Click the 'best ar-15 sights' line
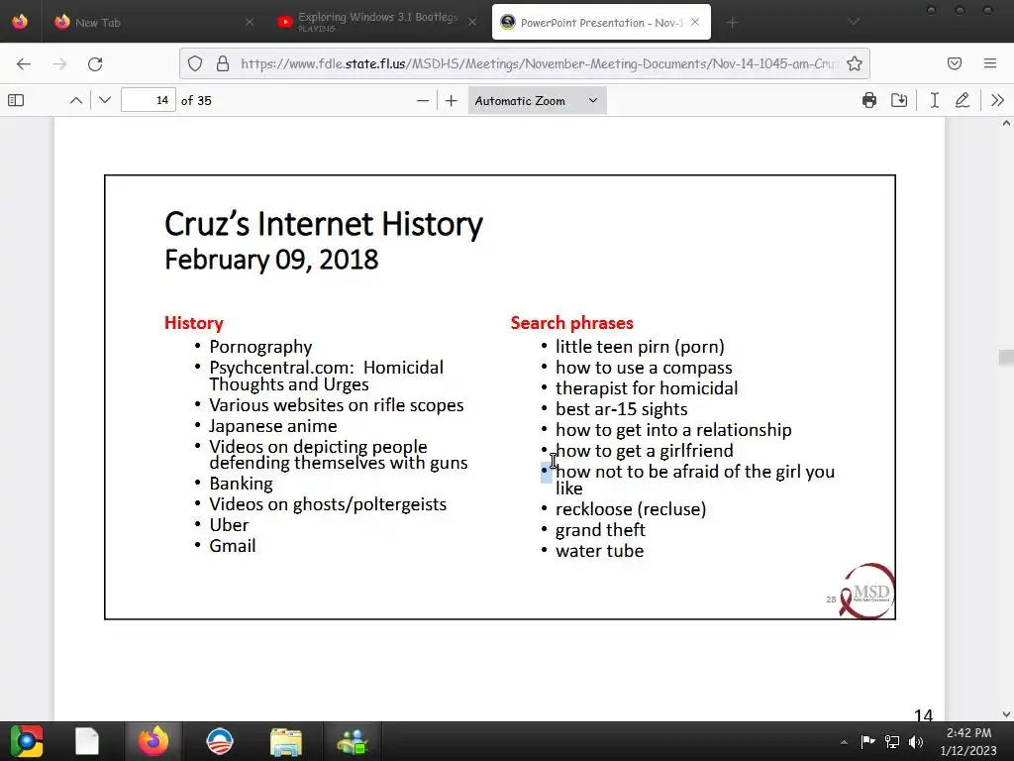 tap(622, 409)
